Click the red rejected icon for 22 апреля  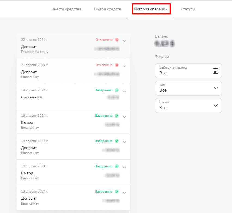coord(117,40)
